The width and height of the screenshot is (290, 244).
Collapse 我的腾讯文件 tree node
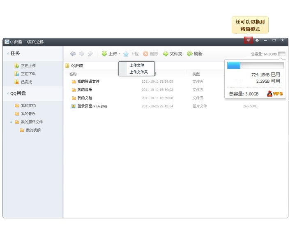click(x=11, y=122)
